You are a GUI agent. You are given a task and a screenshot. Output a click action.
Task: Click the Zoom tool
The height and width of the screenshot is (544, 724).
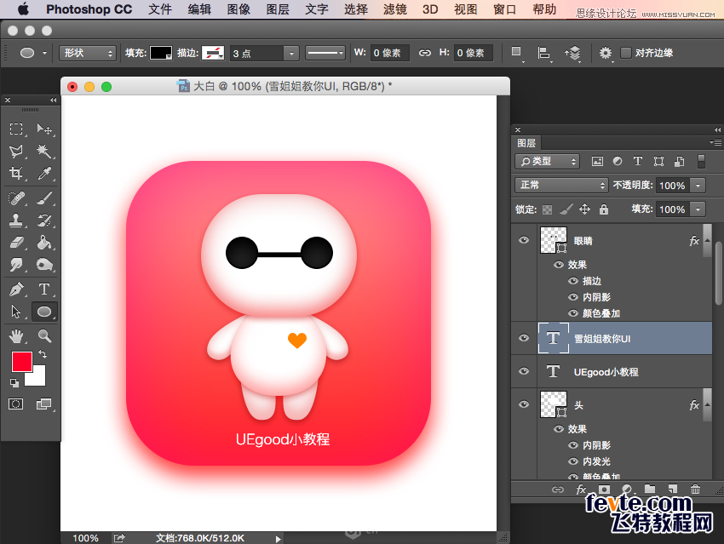point(44,336)
